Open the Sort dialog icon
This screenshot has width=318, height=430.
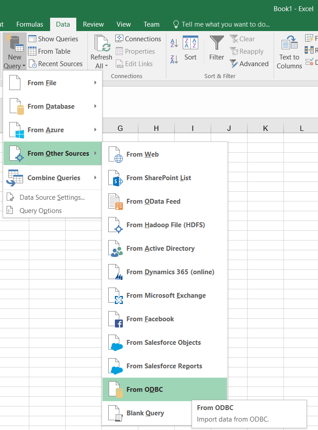[x=190, y=42]
